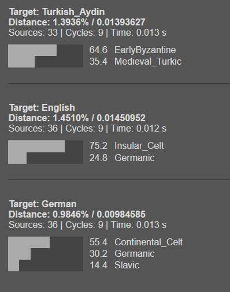Select the Slavic 14.4 bar
230x292 pixels.
click(x=13, y=265)
